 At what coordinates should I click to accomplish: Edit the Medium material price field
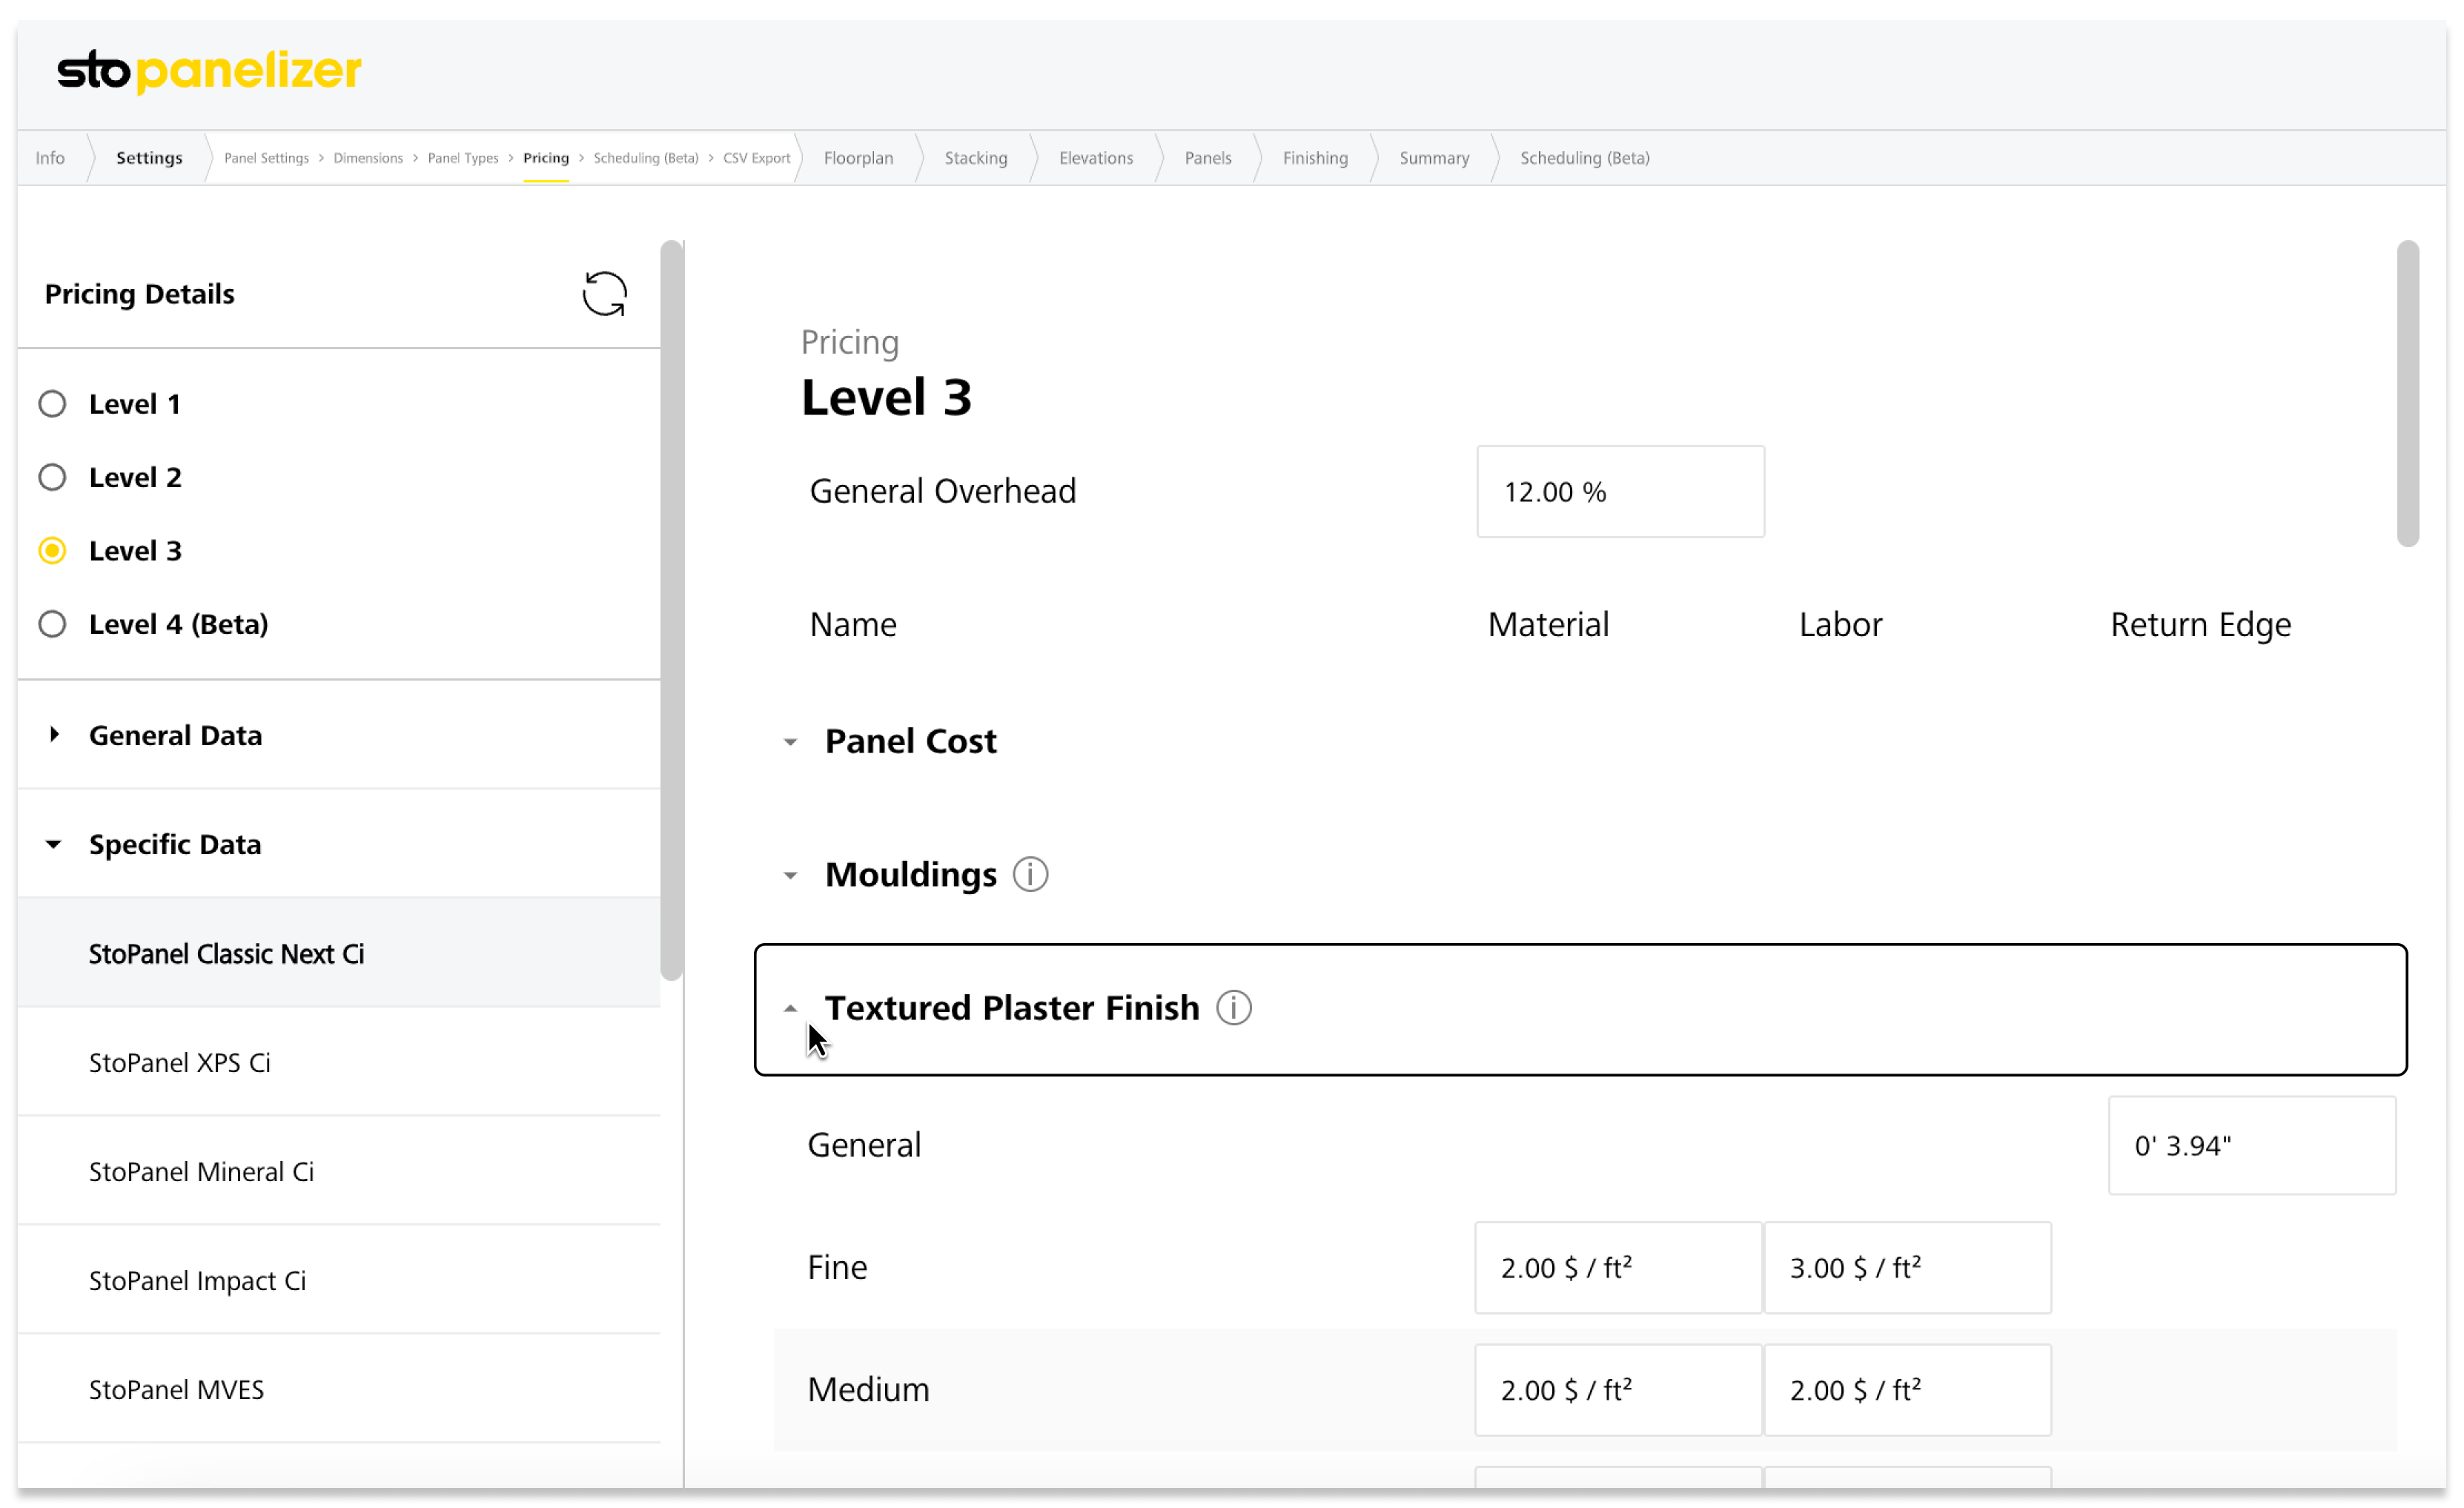point(1617,1389)
